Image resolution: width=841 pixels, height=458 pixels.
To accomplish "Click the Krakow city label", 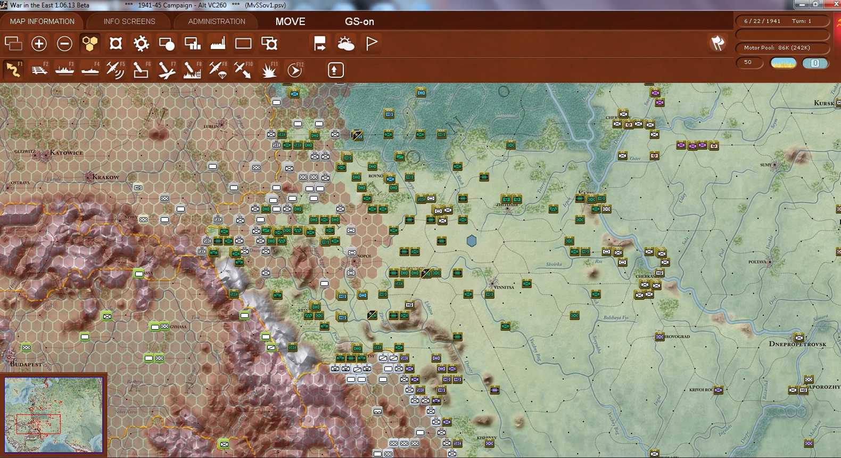I will (x=105, y=177).
